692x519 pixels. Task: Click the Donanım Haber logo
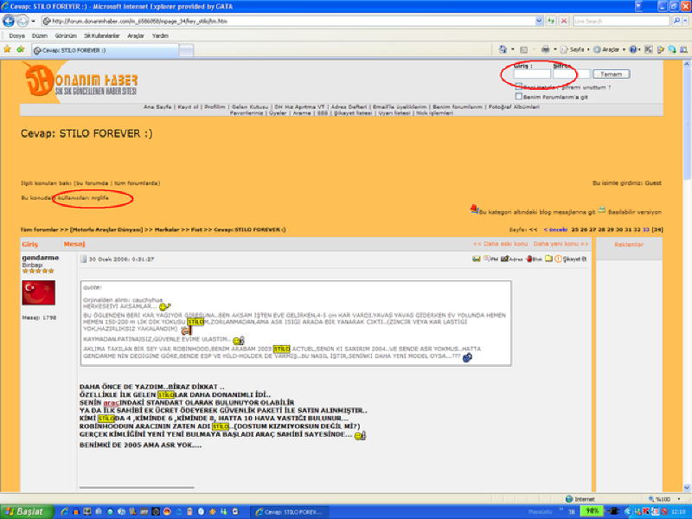click(x=81, y=80)
